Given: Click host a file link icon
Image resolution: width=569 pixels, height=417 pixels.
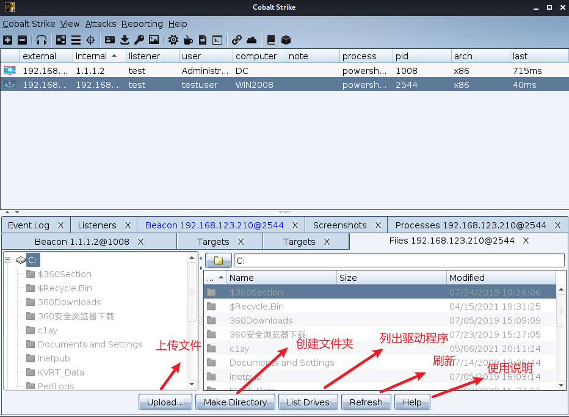Looking at the screenshot, I should tap(237, 40).
